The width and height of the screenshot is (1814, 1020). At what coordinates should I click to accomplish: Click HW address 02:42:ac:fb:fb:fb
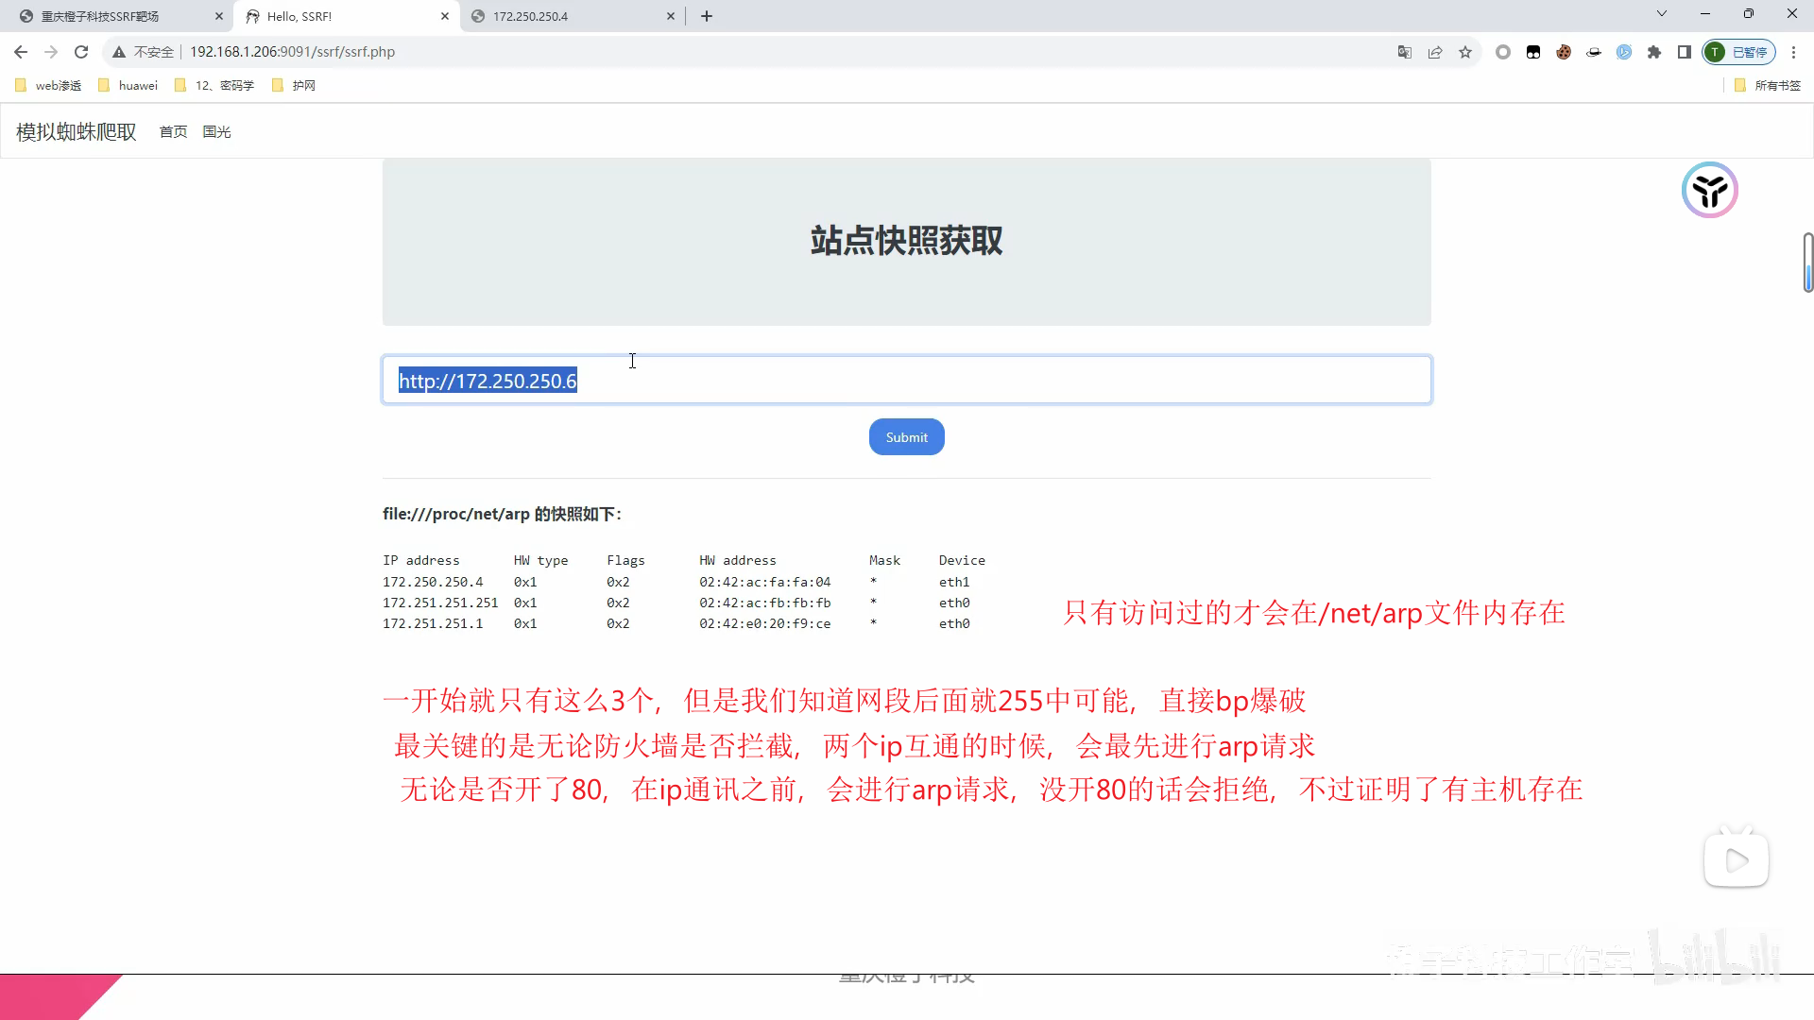(765, 603)
